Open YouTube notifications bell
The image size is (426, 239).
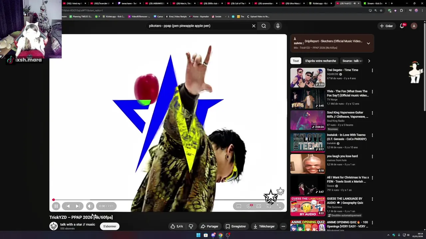402,26
